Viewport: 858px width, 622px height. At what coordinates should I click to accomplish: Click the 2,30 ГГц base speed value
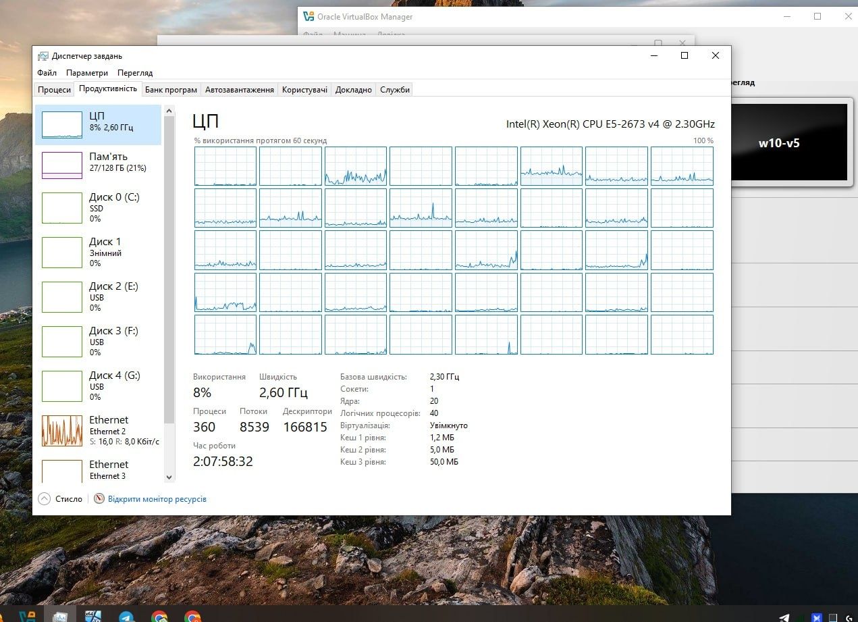tap(444, 377)
